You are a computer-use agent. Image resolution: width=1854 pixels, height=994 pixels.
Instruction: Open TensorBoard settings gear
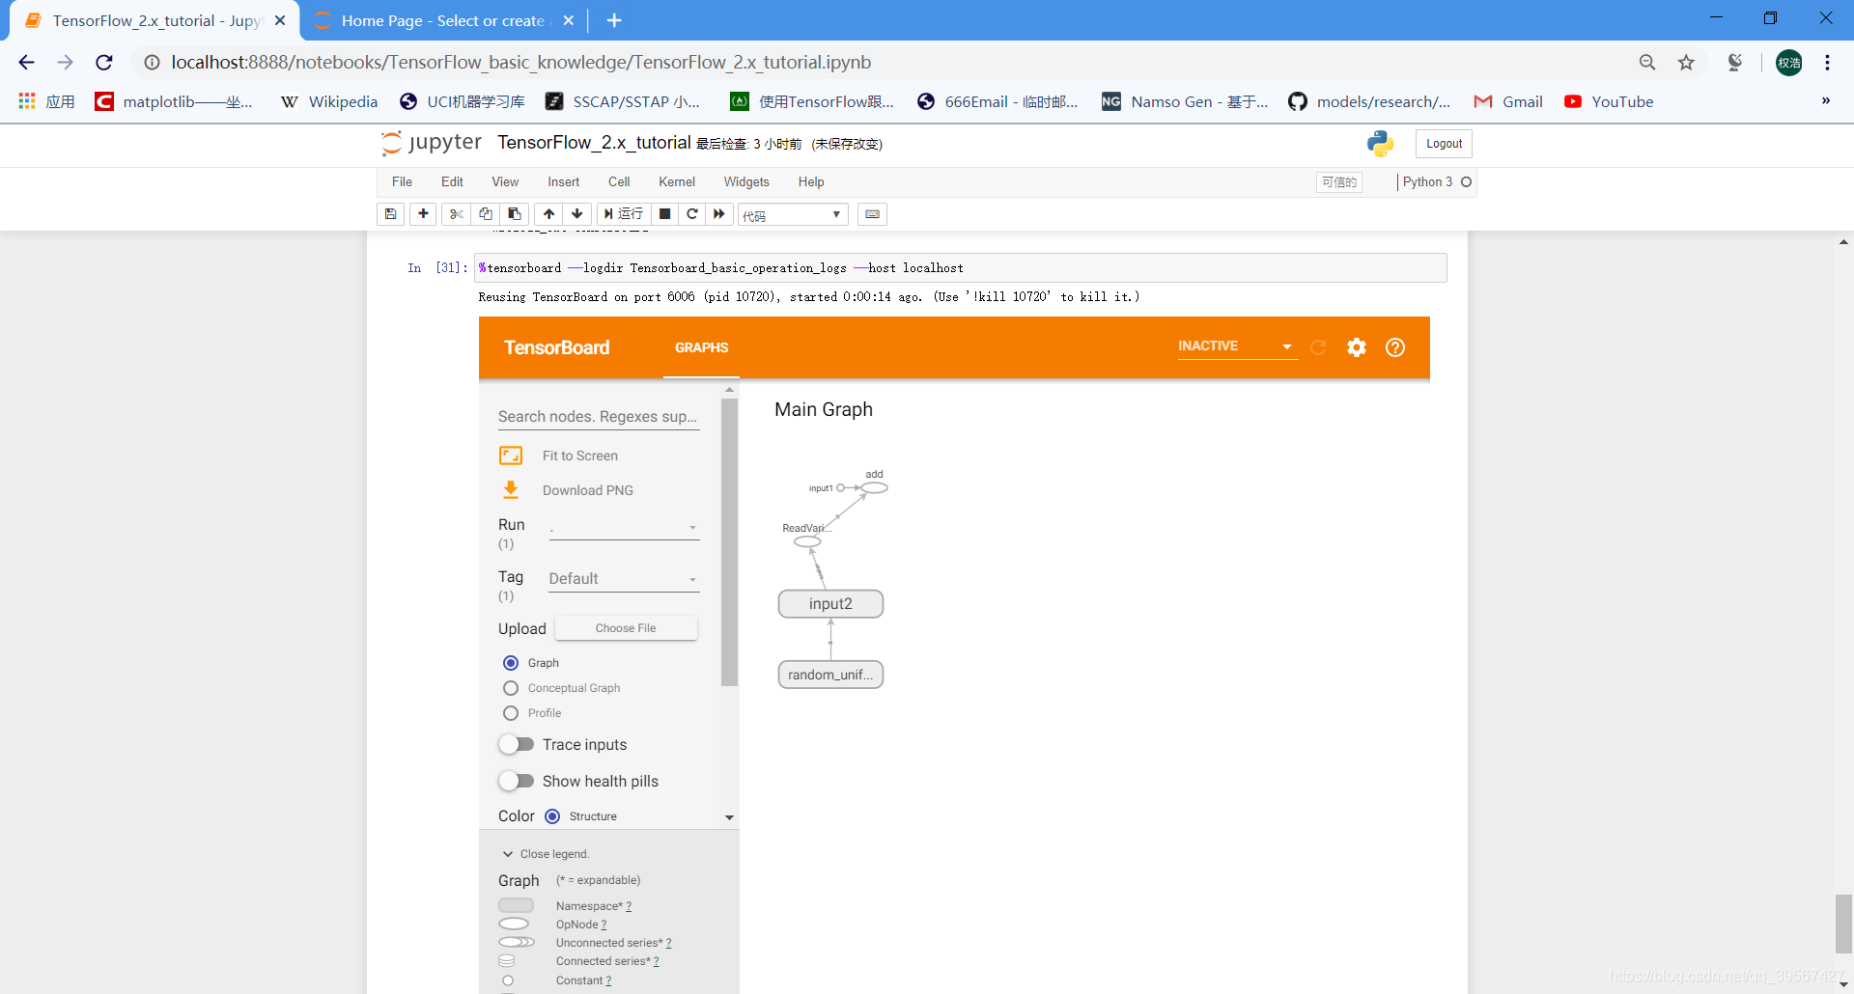pyautogui.click(x=1357, y=347)
